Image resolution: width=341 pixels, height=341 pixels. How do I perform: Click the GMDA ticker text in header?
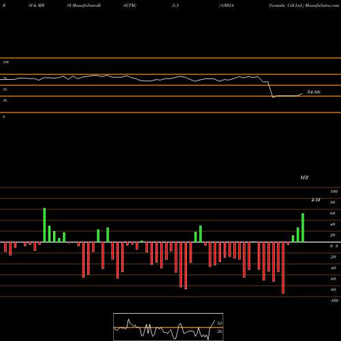(227, 5)
